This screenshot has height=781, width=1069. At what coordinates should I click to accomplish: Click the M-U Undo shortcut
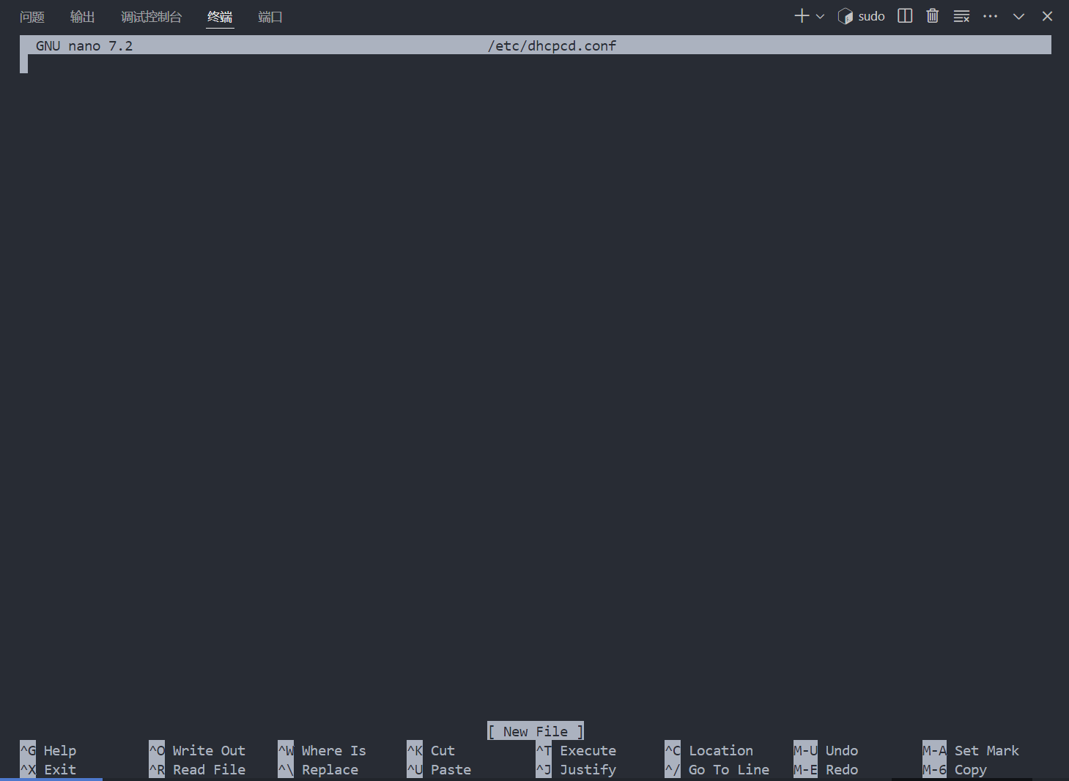coord(826,750)
